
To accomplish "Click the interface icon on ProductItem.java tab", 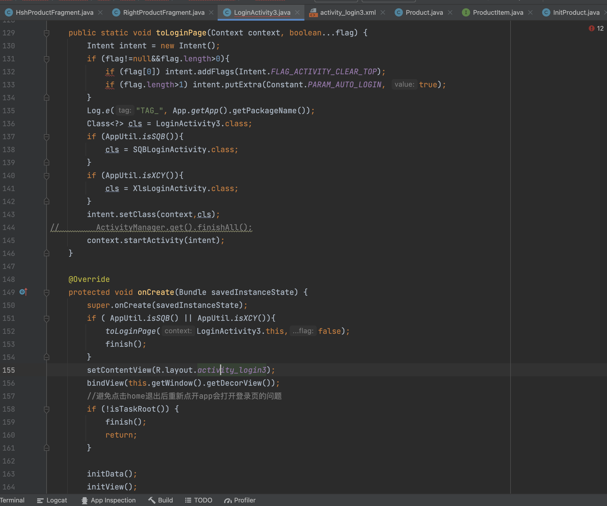I will click(466, 12).
